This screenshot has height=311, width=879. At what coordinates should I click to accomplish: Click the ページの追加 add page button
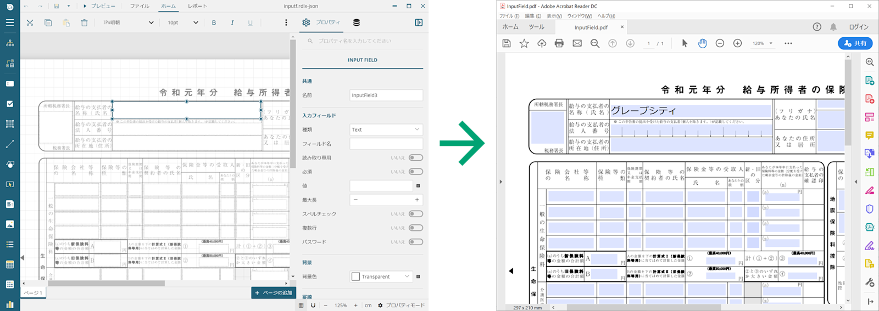274,293
